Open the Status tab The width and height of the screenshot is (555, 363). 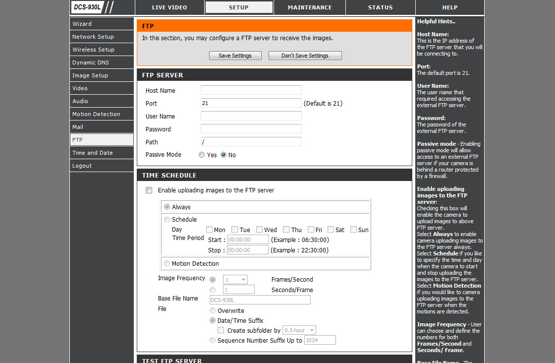[380, 7]
